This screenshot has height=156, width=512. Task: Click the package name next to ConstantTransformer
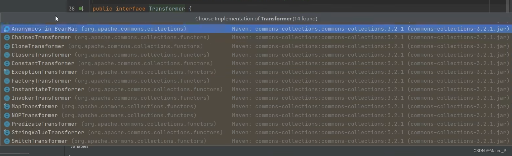point(145,63)
